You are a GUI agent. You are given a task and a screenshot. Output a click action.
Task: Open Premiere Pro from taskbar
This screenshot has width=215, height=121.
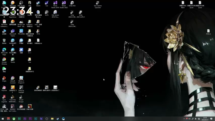[30, 119]
